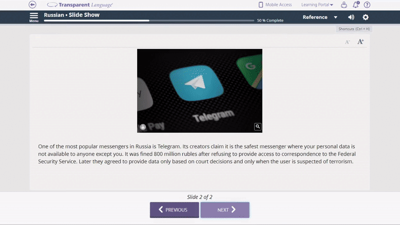This screenshot has height=225, width=400.
Task: Open Mobile Access
Action: 275,5
